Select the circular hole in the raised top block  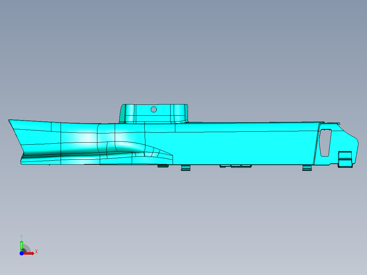coord(154,109)
